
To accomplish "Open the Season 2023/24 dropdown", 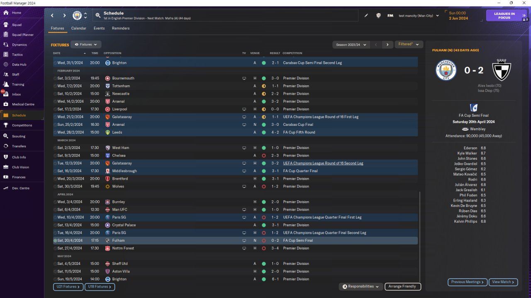I will click(x=350, y=44).
